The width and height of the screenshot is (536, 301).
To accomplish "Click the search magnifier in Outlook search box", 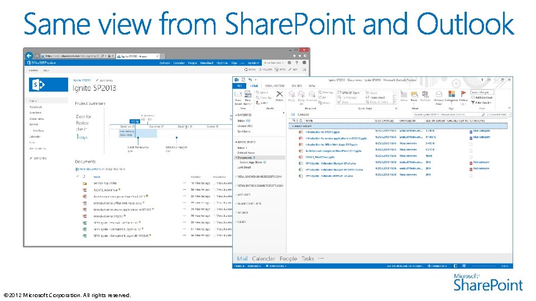I will pos(483,115).
